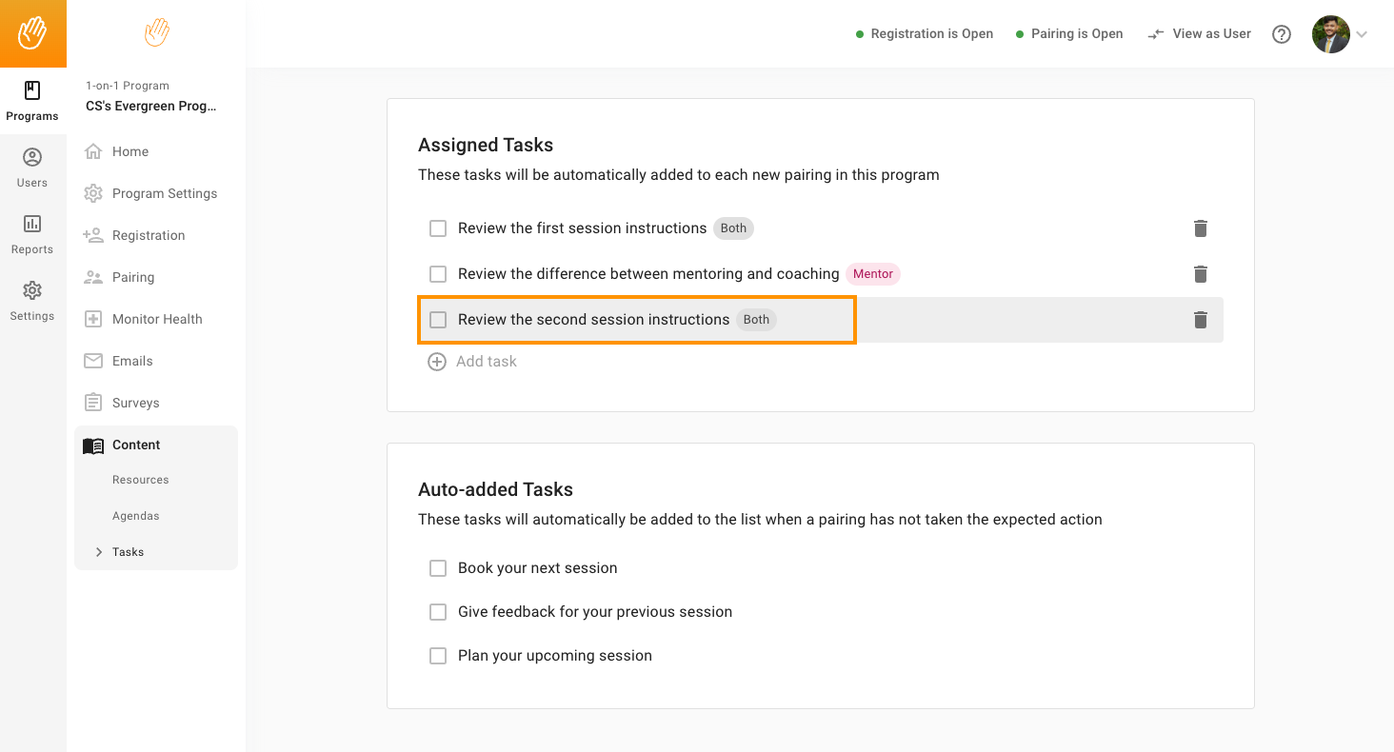Click the Emails envelope icon
Screen dimensions: 1394x752
pos(93,361)
